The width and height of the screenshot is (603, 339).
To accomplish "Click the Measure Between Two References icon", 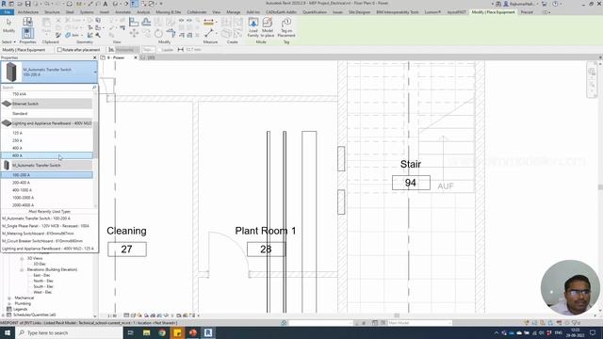I will coord(209,34).
